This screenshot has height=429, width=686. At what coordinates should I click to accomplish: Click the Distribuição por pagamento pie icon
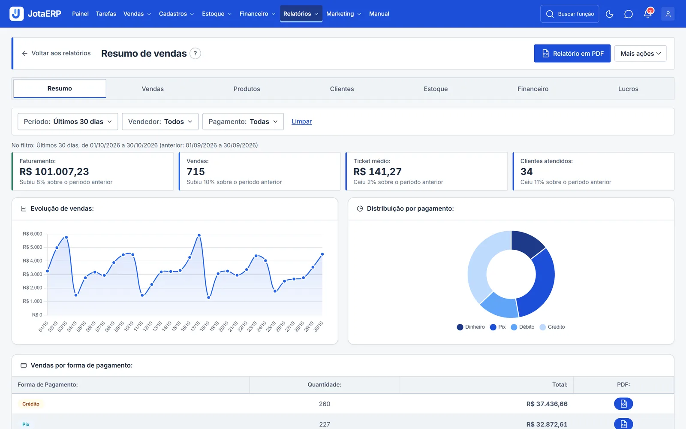point(360,208)
